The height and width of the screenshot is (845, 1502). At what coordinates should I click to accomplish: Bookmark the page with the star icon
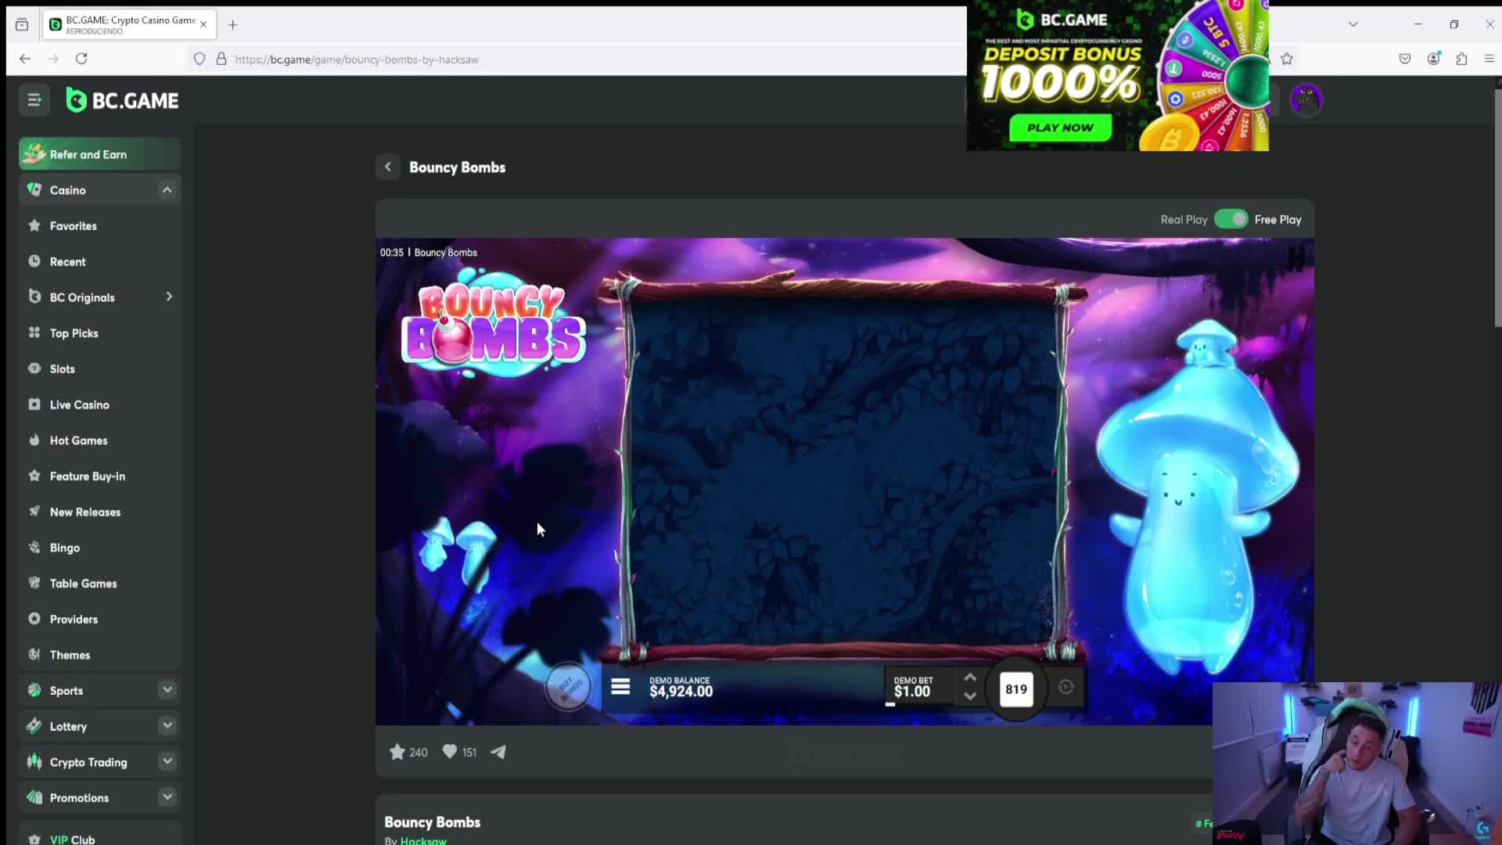tap(1287, 59)
